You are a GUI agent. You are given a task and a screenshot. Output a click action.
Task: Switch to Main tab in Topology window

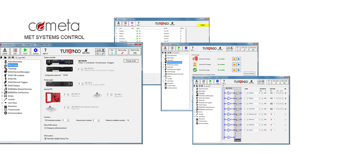pyautogui.click(x=223, y=86)
